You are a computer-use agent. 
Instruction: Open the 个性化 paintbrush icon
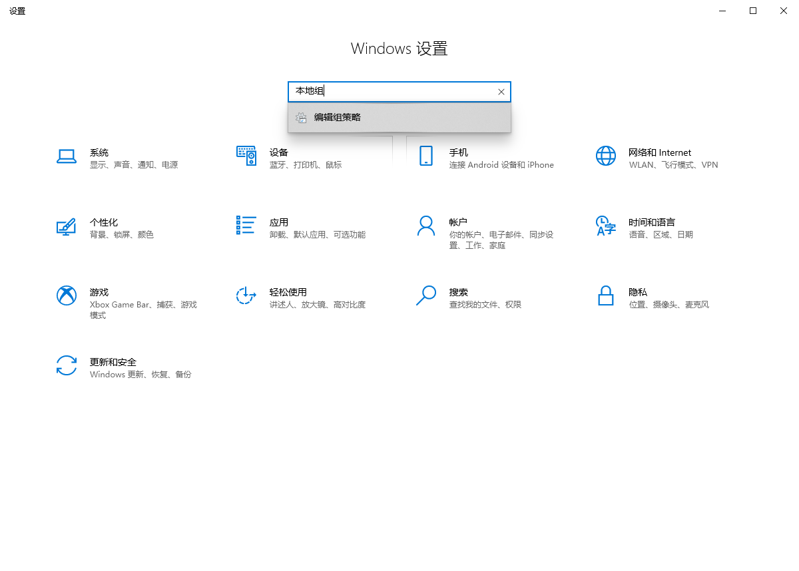point(67,226)
